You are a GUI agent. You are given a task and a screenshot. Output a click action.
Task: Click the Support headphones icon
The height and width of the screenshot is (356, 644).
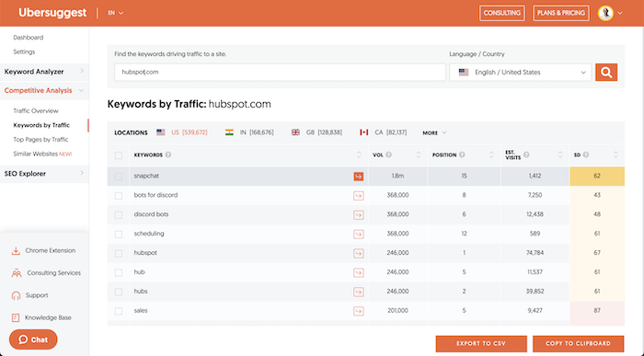tap(16, 295)
